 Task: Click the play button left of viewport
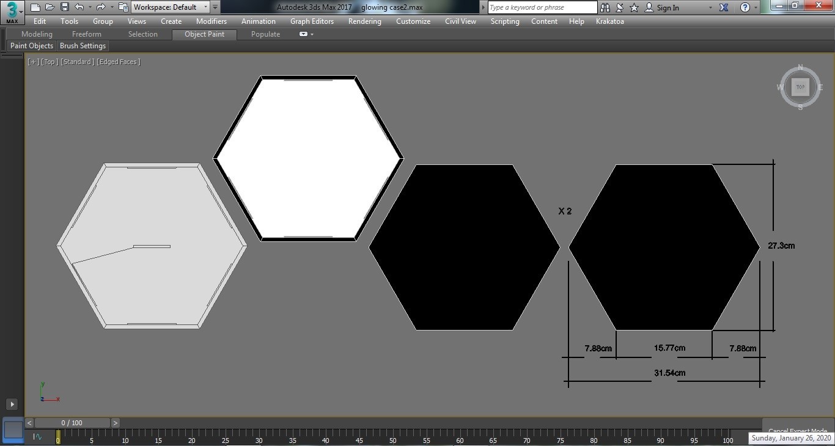click(x=12, y=404)
